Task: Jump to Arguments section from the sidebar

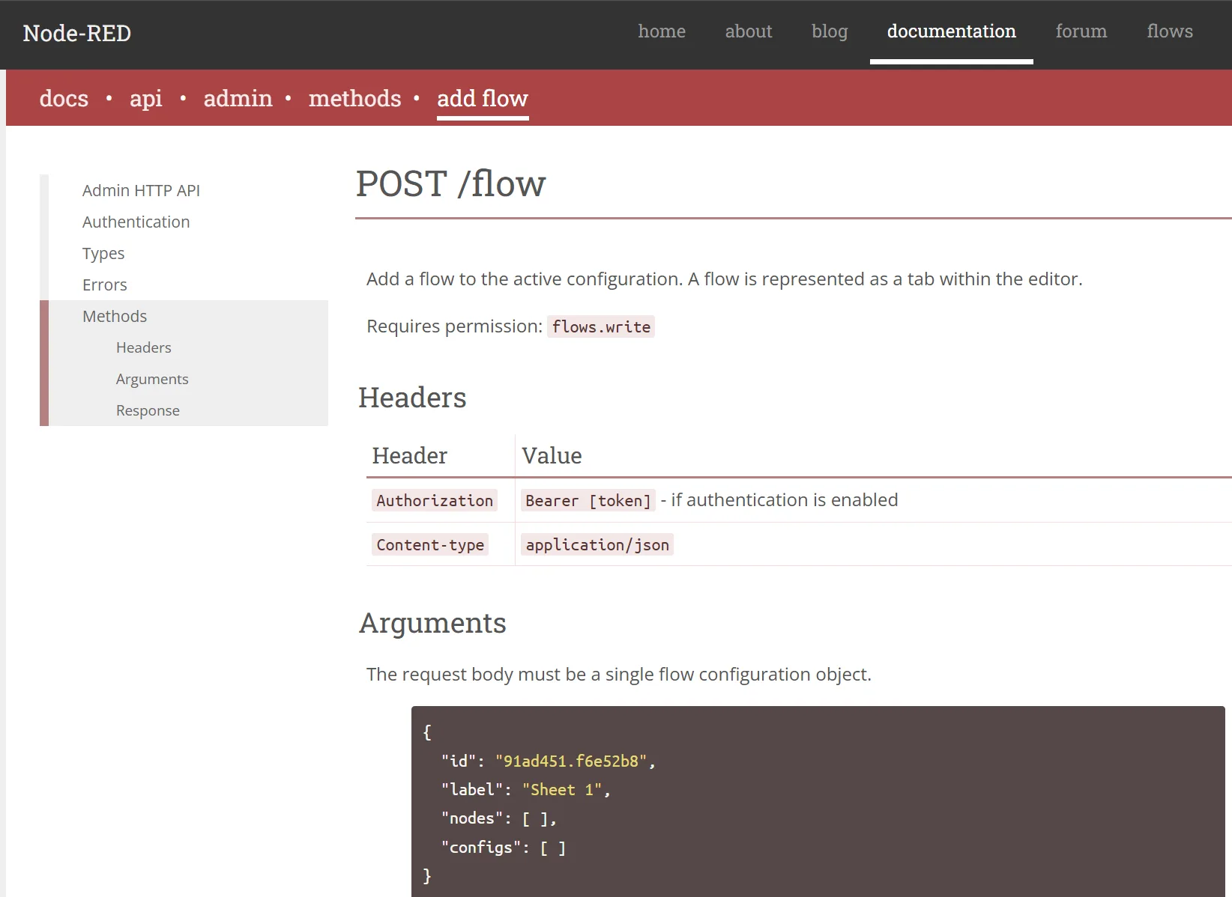Action: click(152, 379)
